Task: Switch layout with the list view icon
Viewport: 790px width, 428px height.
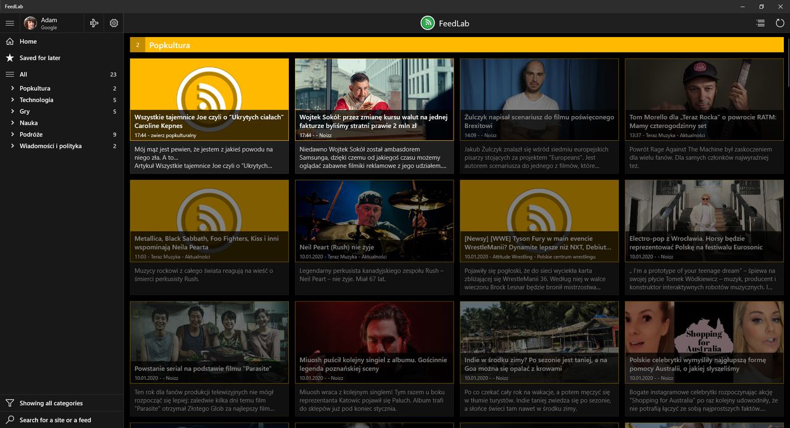Action: pyautogui.click(x=760, y=23)
